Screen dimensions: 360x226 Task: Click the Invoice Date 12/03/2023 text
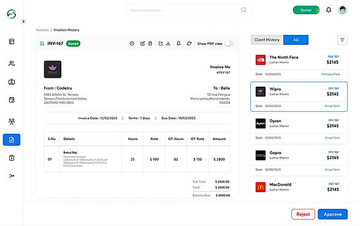[x=98, y=118]
